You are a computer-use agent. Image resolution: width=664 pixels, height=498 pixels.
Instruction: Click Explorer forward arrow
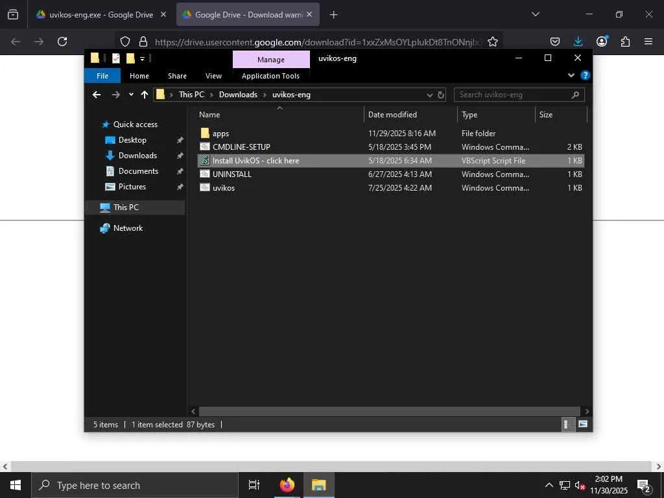(115, 95)
